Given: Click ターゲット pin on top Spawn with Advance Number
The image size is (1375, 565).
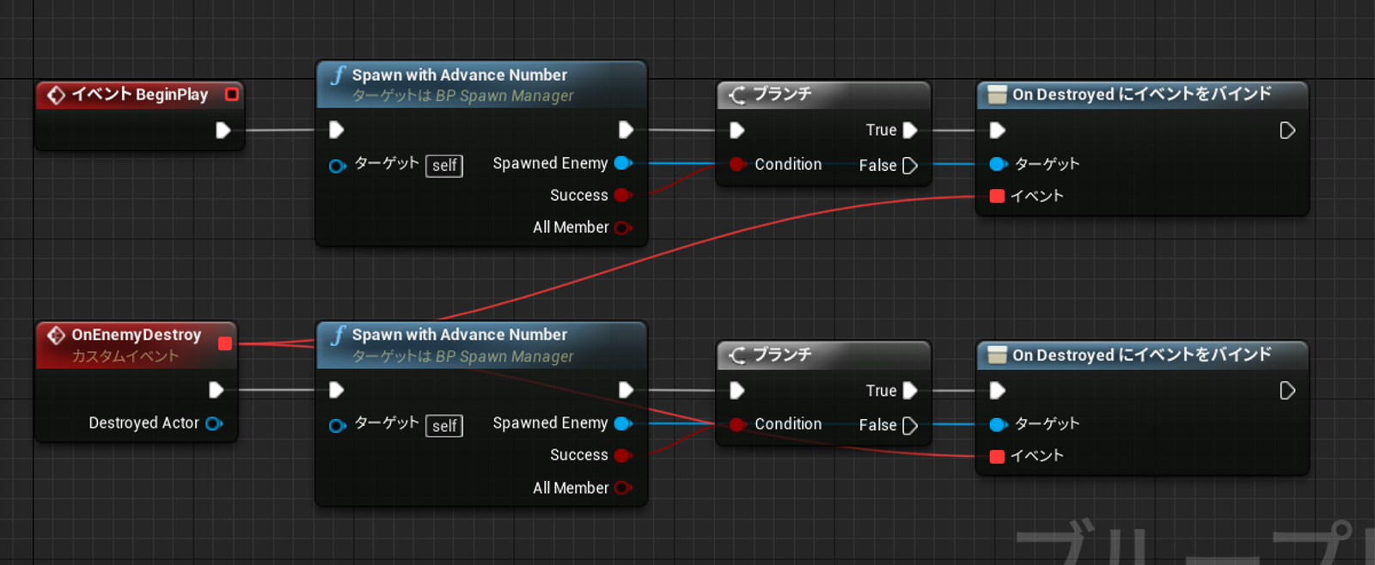Looking at the screenshot, I should pyautogui.click(x=337, y=166).
